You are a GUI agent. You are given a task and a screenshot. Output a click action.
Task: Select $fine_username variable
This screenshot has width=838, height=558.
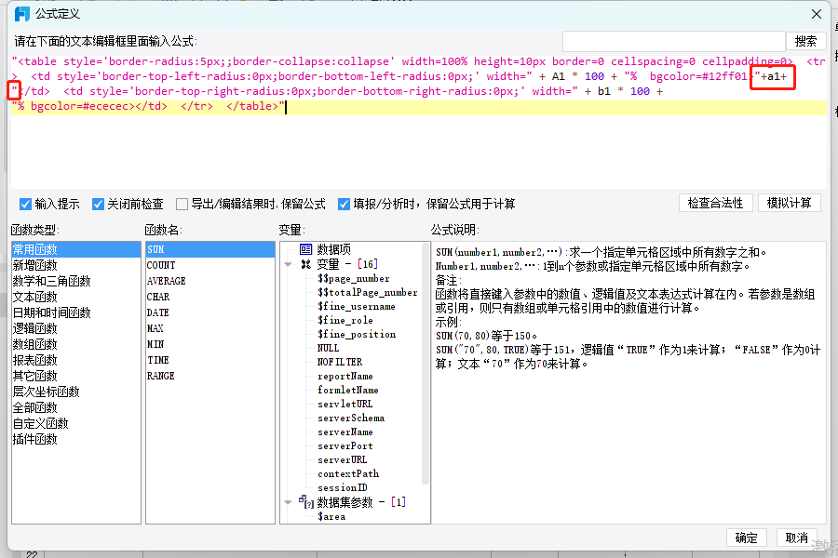pos(356,307)
